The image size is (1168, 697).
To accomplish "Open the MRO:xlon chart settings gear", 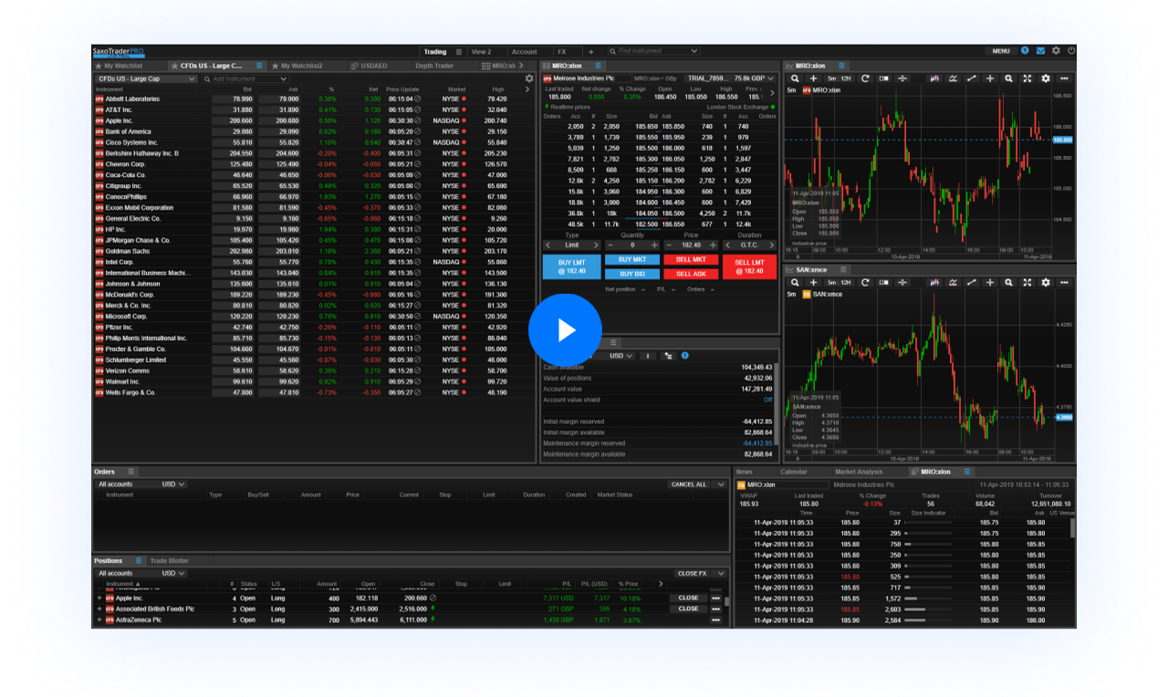I will click(1046, 78).
